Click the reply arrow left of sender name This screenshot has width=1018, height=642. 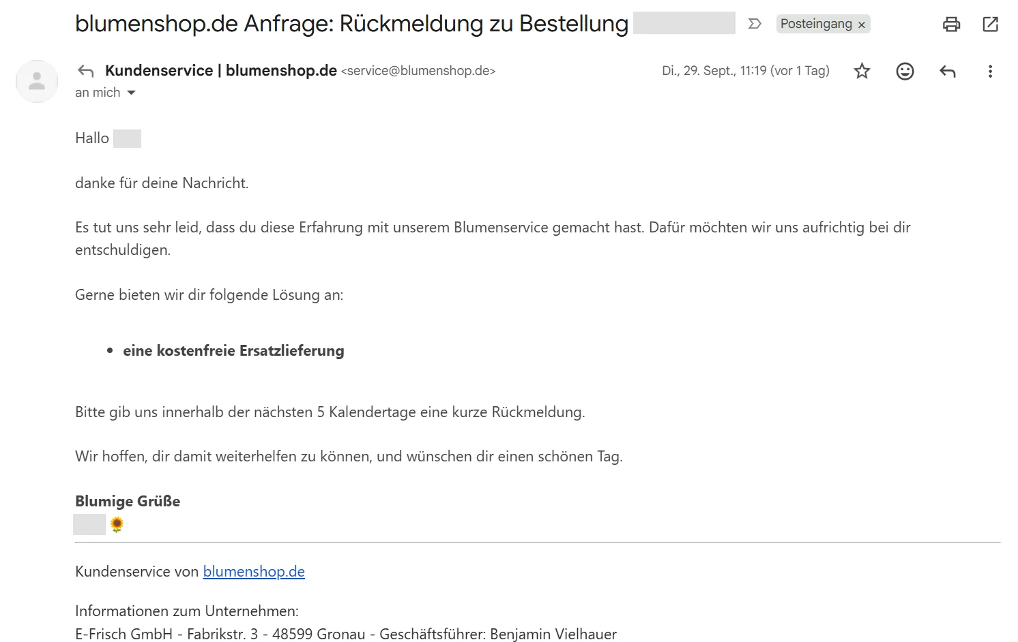(x=85, y=71)
